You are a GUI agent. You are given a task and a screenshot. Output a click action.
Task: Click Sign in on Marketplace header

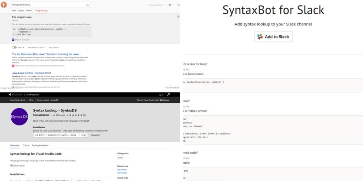[x=161, y=95]
